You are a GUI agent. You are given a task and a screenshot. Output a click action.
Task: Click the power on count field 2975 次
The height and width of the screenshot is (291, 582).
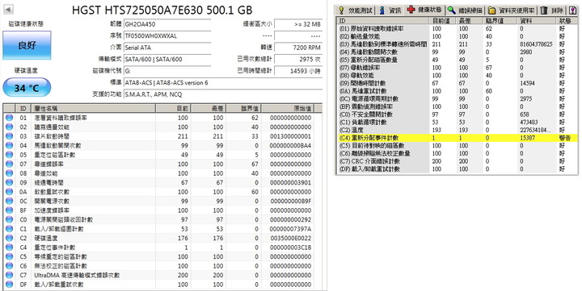pyautogui.click(x=298, y=59)
